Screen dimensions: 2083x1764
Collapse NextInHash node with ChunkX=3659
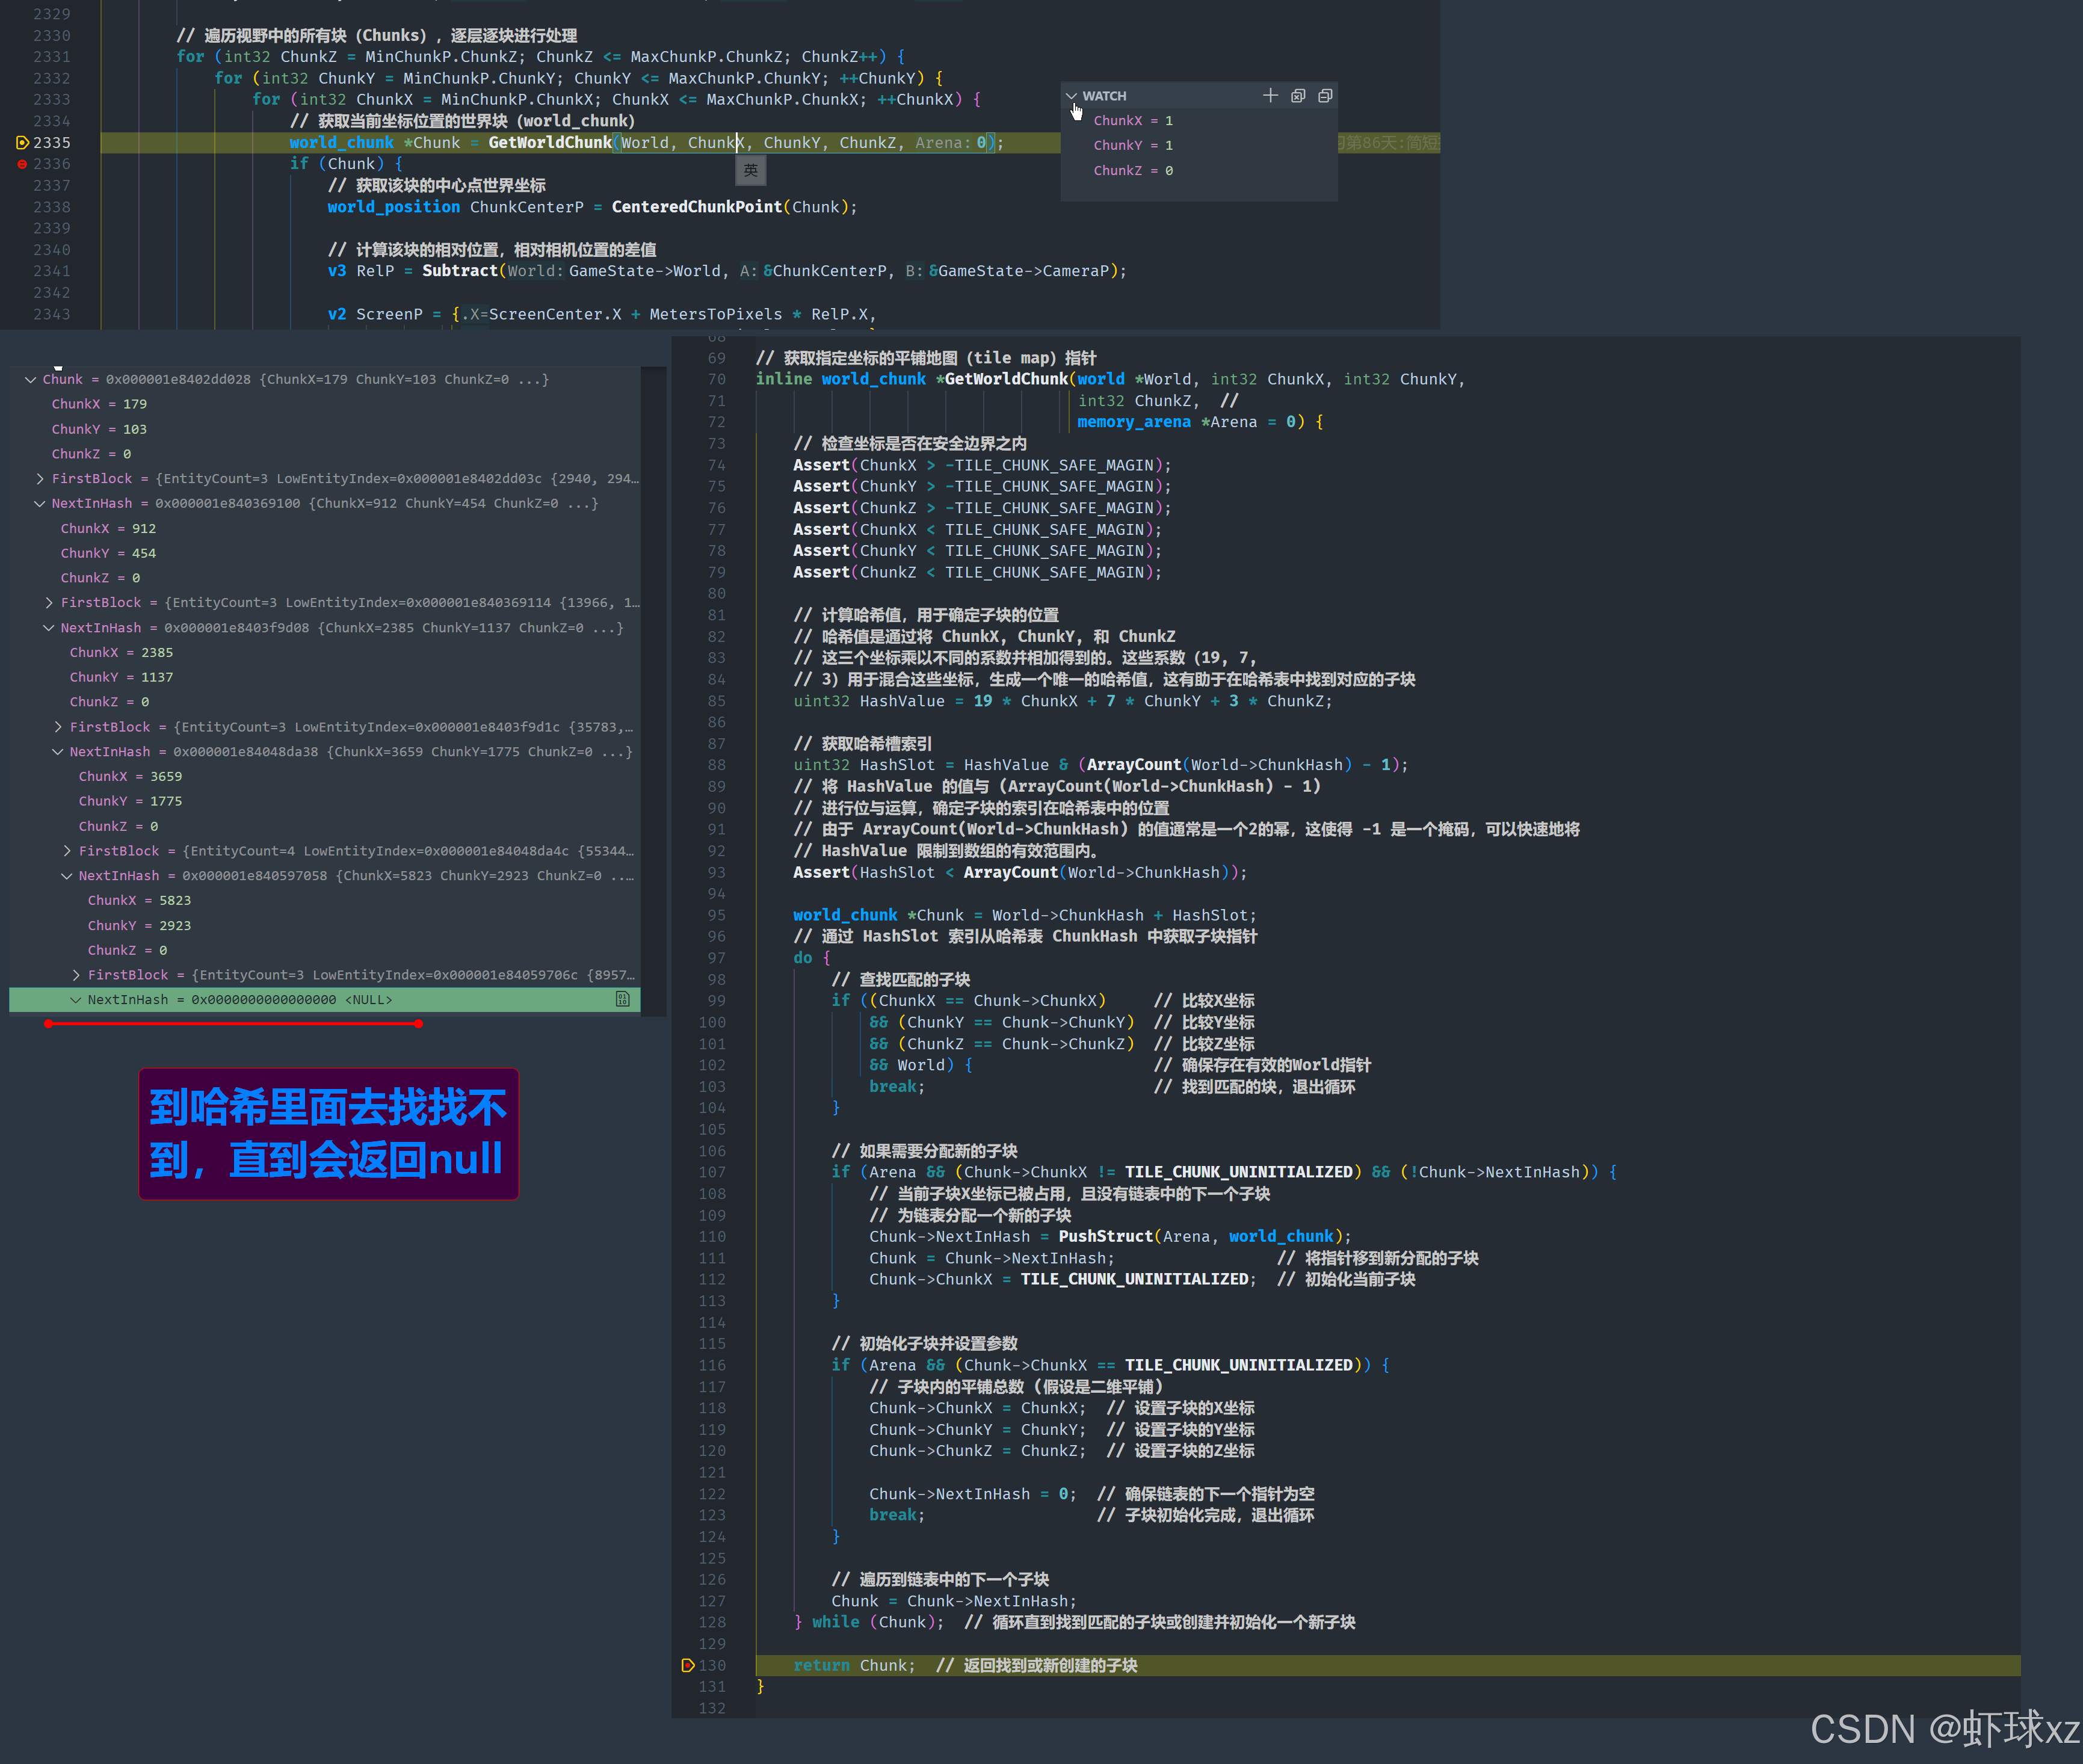tap(58, 751)
